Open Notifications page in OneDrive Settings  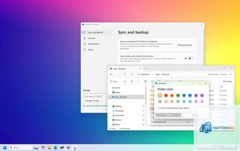[97, 44]
